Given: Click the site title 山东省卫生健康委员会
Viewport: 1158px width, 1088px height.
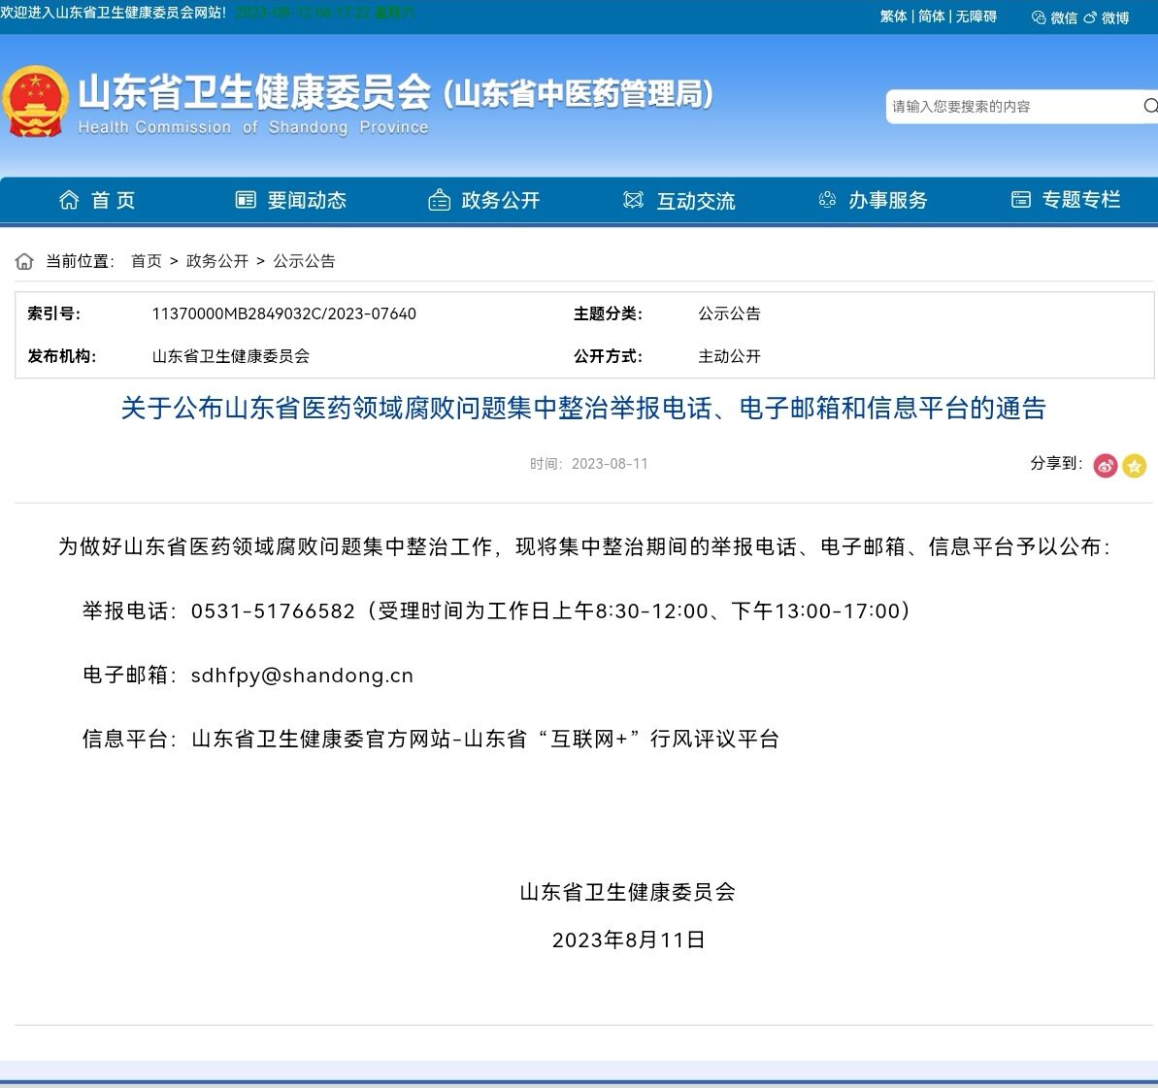Looking at the screenshot, I should (254, 92).
